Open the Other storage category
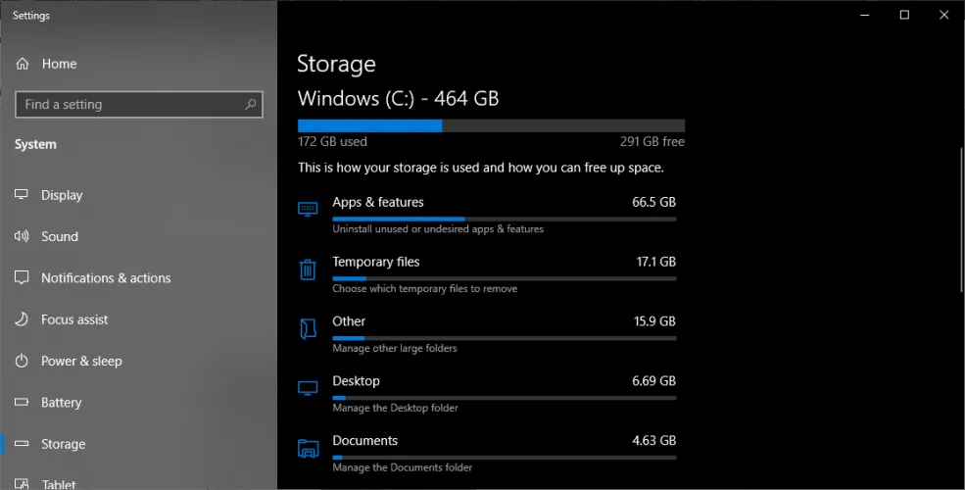 (349, 321)
